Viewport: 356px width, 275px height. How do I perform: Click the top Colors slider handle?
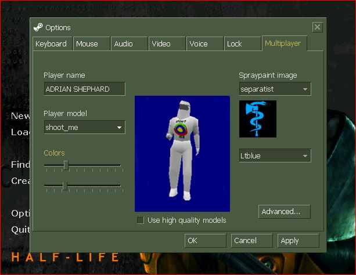(x=66, y=165)
